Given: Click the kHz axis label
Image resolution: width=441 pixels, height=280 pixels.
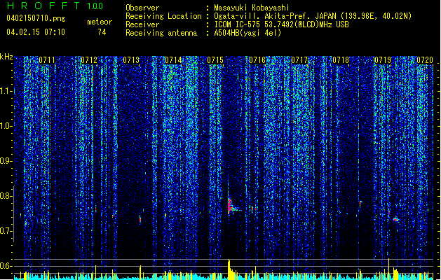Looking at the screenshot, I should click(6, 57).
